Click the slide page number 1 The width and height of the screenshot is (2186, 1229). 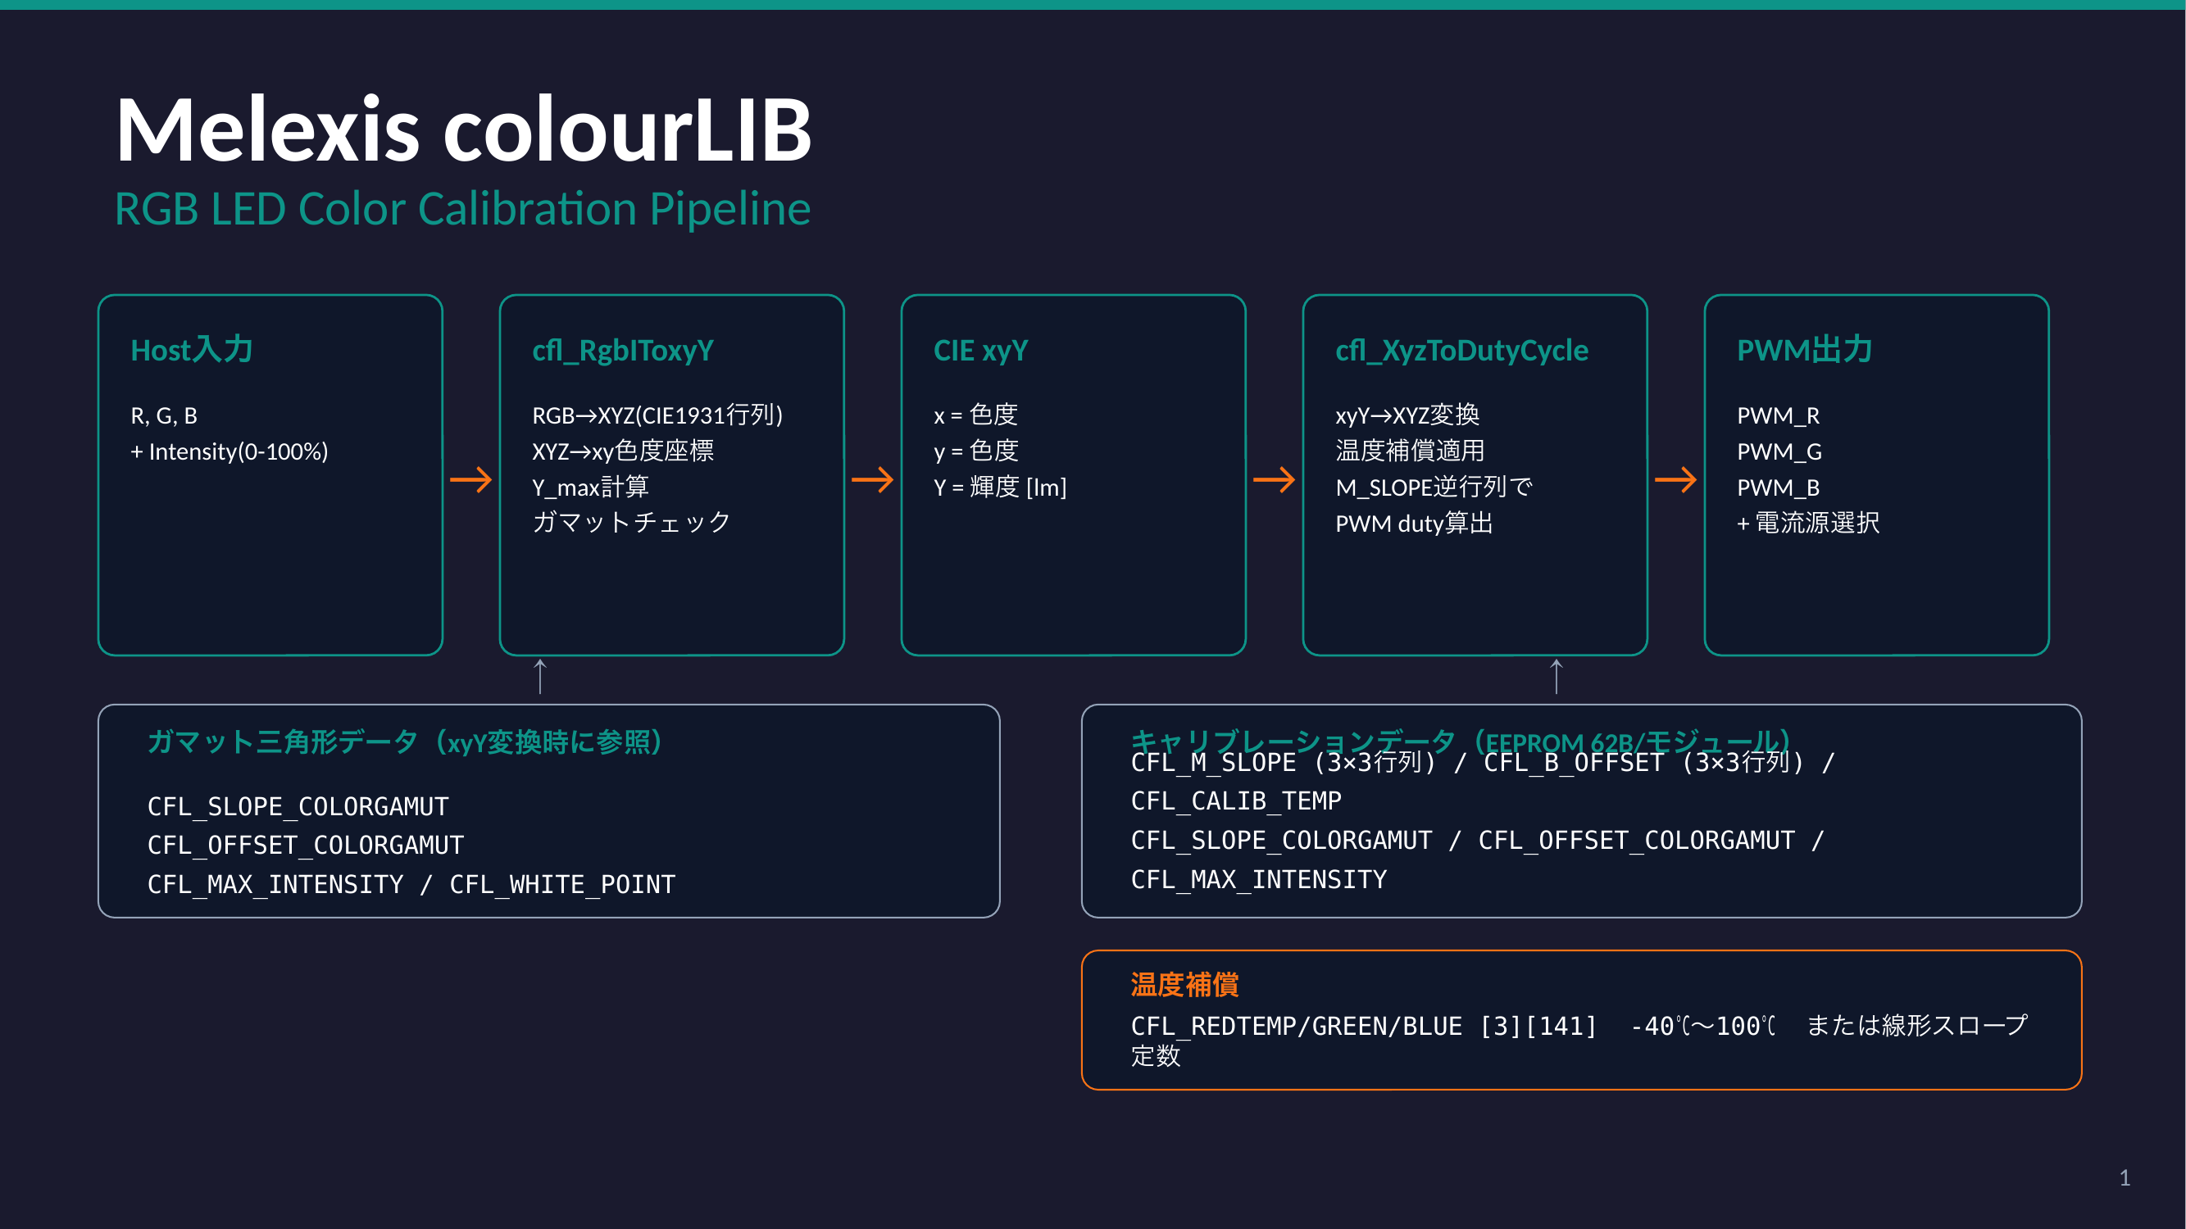pyautogui.click(x=2124, y=1177)
